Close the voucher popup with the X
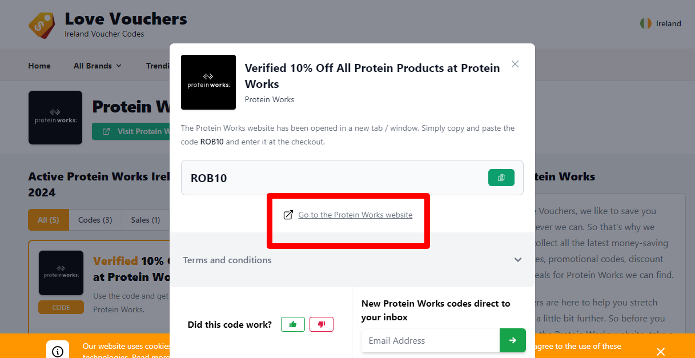The image size is (695, 358). click(x=515, y=64)
